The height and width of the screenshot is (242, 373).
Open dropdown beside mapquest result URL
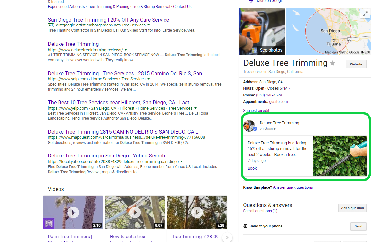pos(208,137)
